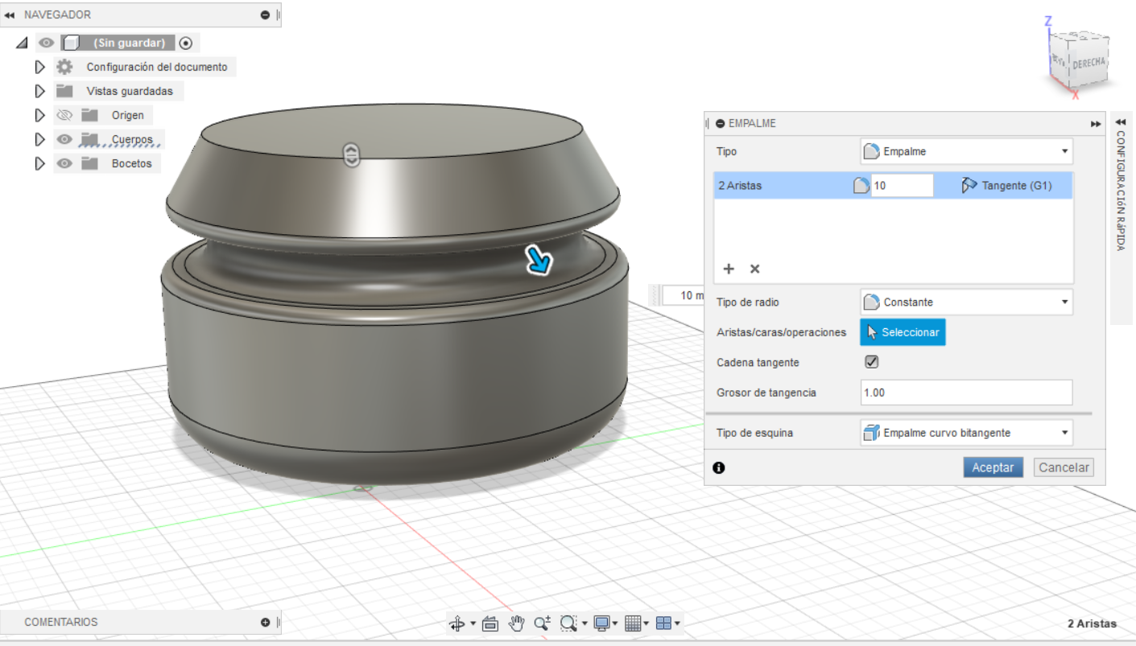Image resolution: width=1136 pixels, height=646 pixels.
Task: Expand the Bocetos tree node
Action: 39,163
